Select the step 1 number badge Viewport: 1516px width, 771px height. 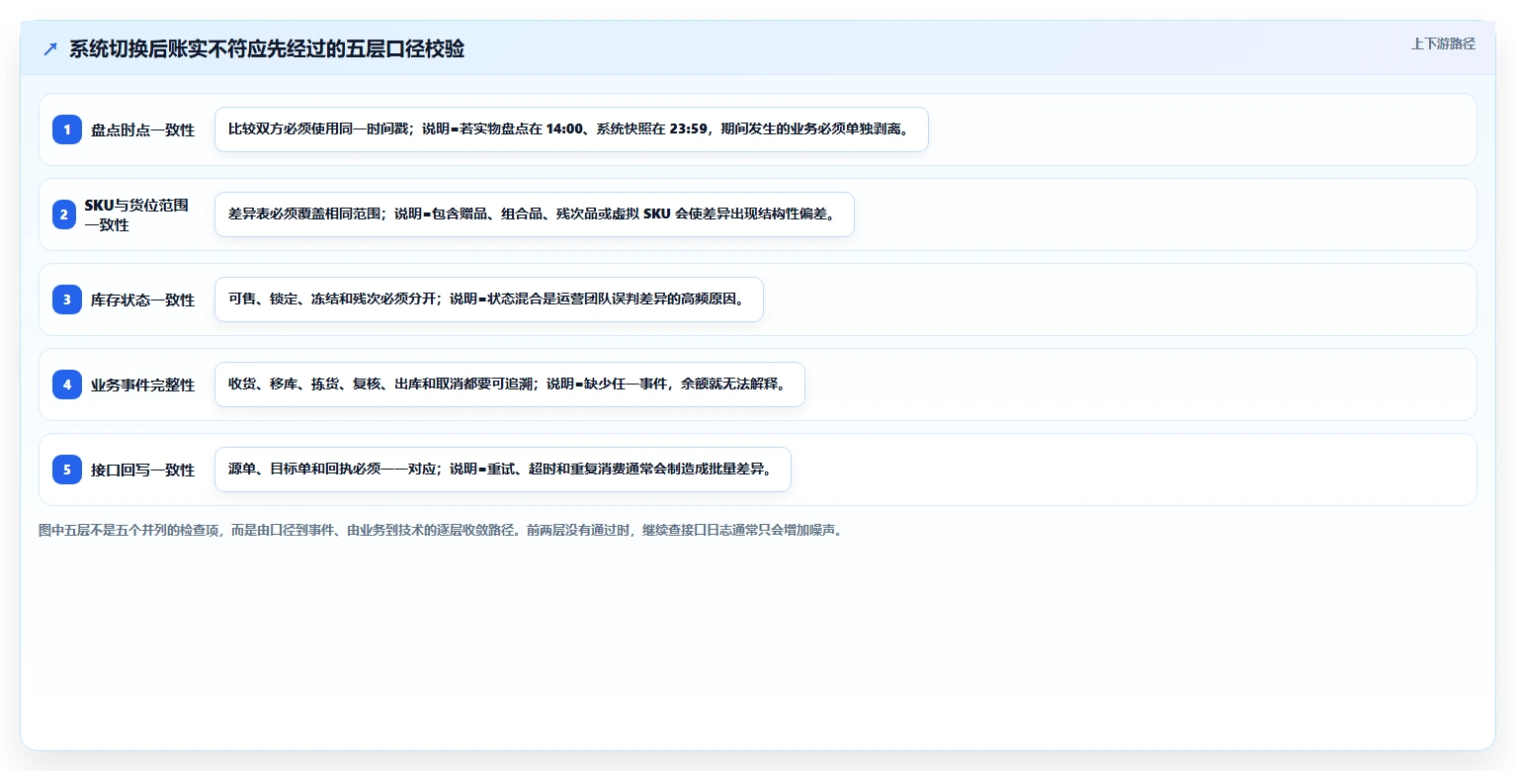point(67,129)
